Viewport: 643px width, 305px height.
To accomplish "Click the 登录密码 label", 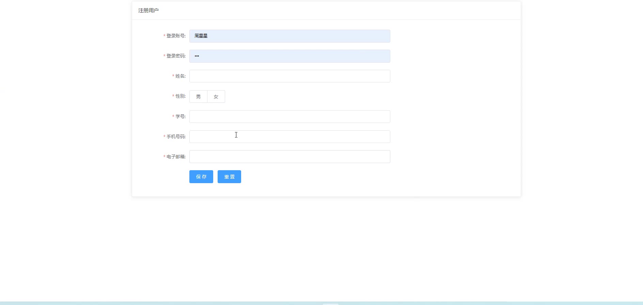I will pos(176,56).
